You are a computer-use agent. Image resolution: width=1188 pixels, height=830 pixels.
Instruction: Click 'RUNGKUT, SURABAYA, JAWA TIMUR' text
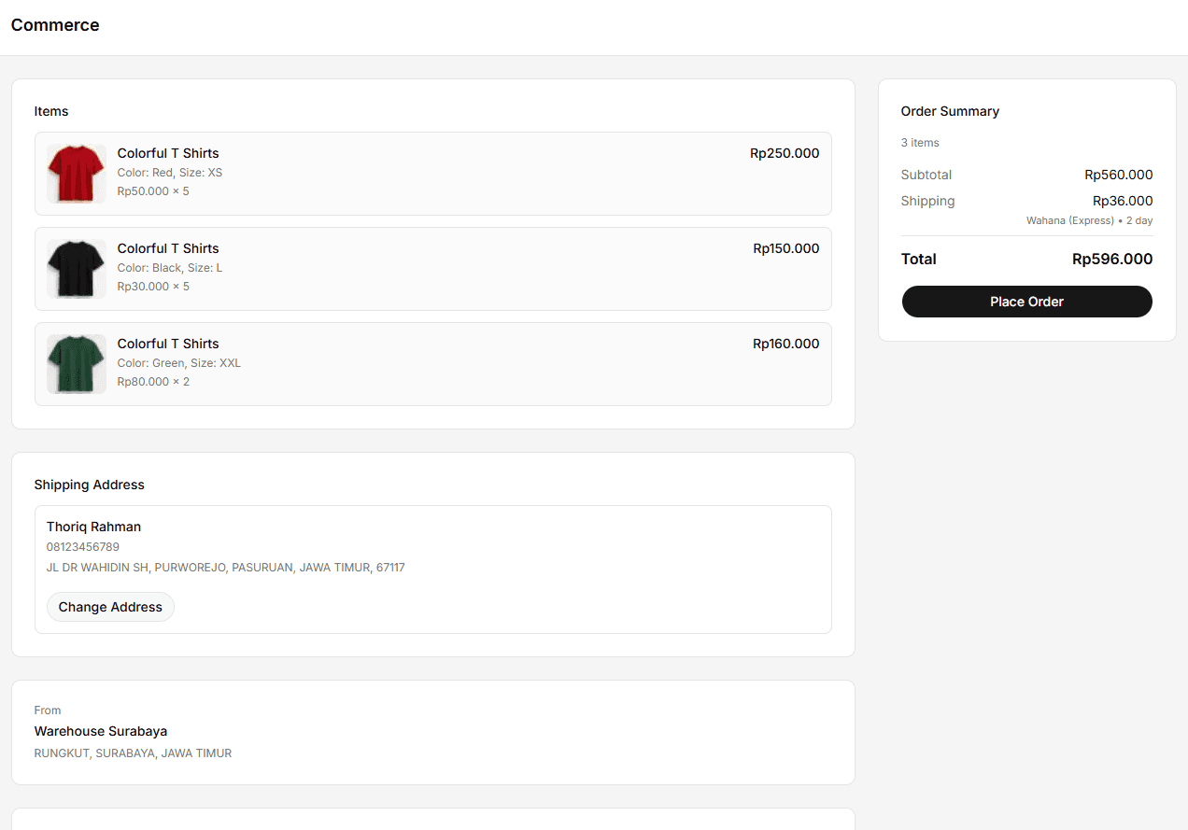pos(133,753)
